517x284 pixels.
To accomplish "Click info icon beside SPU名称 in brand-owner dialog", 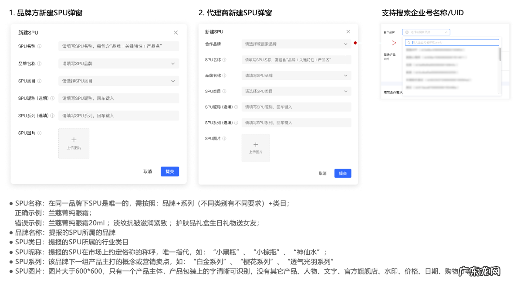I will (x=40, y=46).
